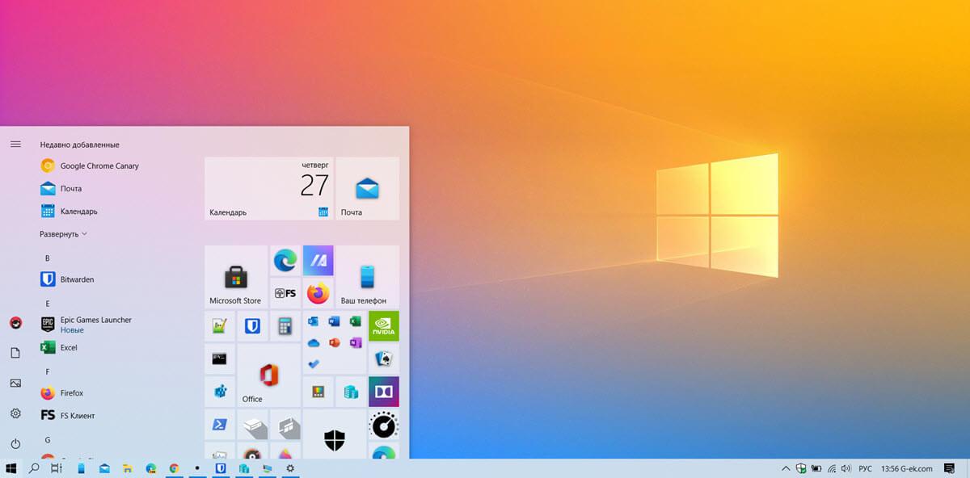Open the Dolby tile
Viewport: 970px width, 478px height.
point(383,392)
